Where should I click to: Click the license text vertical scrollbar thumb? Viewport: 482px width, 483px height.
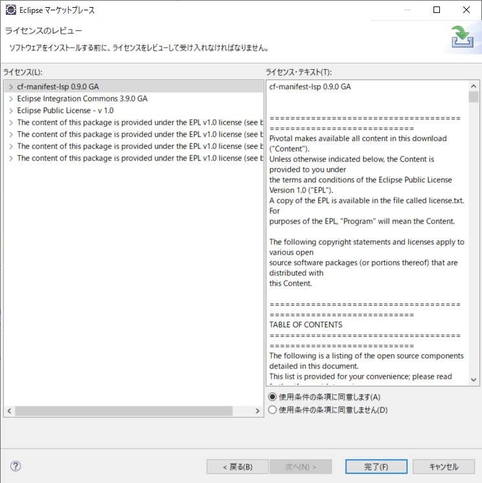pyautogui.click(x=474, y=97)
